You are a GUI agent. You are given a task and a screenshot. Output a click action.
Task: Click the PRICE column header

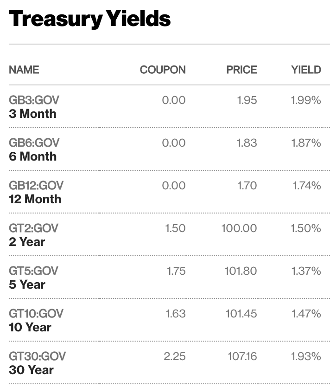point(242,70)
